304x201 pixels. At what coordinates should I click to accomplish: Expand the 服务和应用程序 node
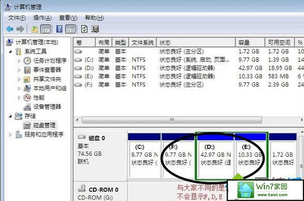(x=10, y=135)
